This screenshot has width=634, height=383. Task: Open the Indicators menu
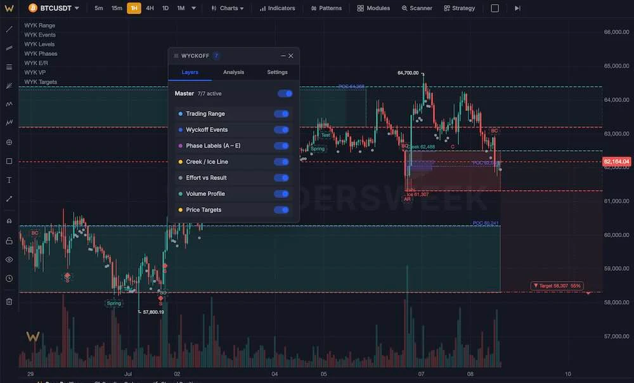tap(278, 8)
